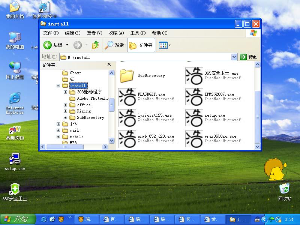Select the IPMSG2007.exe file

pyautogui.click(x=194, y=97)
